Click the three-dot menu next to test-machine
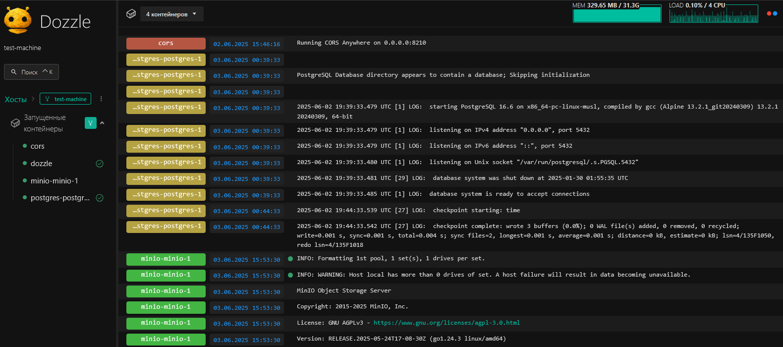This screenshot has width=783, height=347. pos(101,99)
